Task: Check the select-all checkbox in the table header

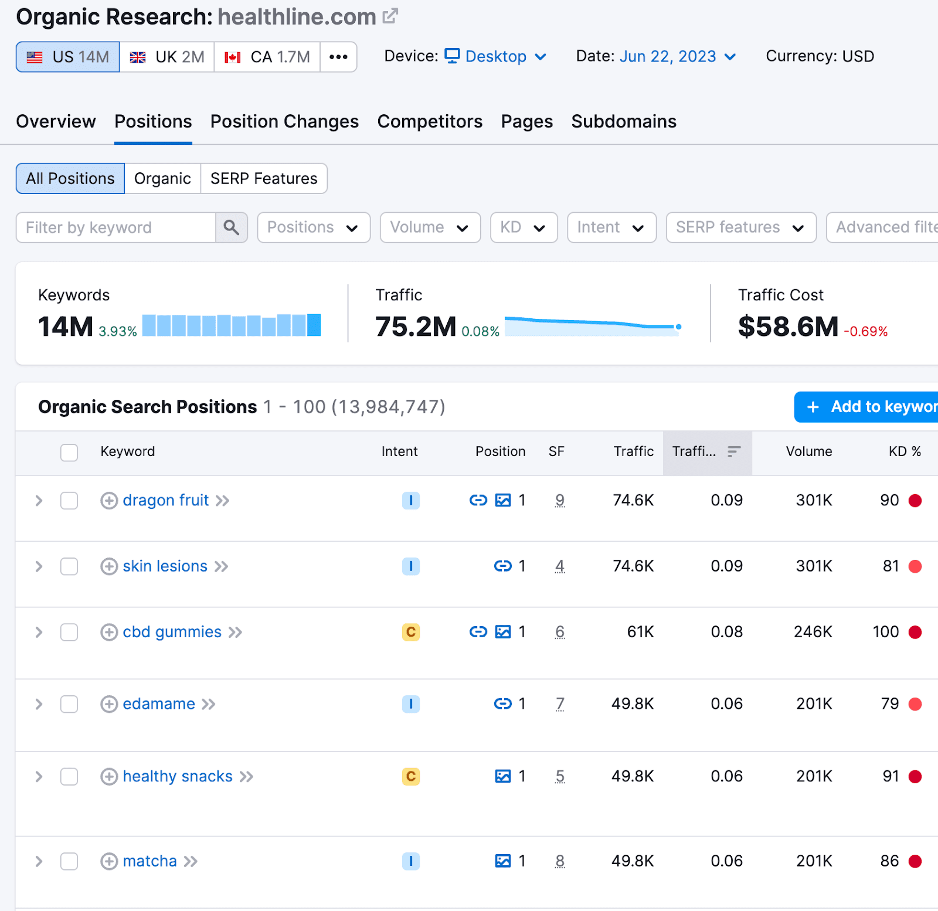Action: click(x=69, y=453)
